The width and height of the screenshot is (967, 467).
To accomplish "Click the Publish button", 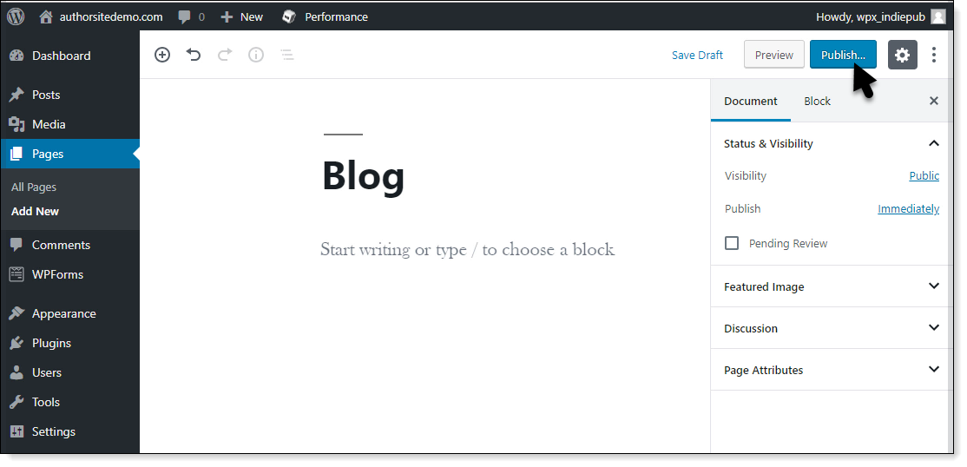I will click(x=842, y=55).
